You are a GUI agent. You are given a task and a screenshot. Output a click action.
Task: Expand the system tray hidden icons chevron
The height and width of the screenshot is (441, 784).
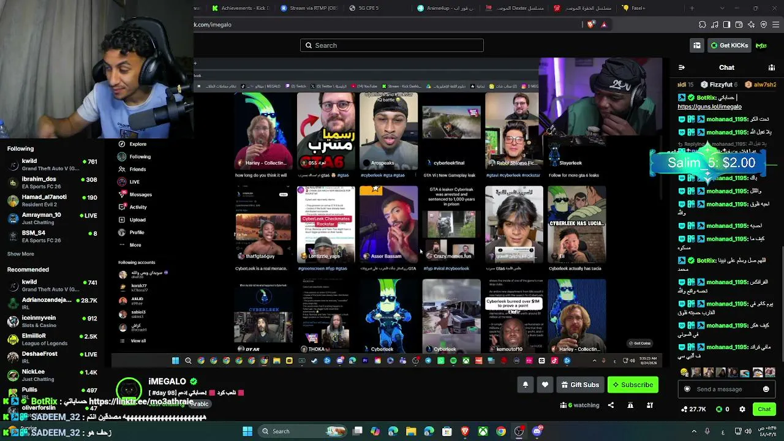693,431
